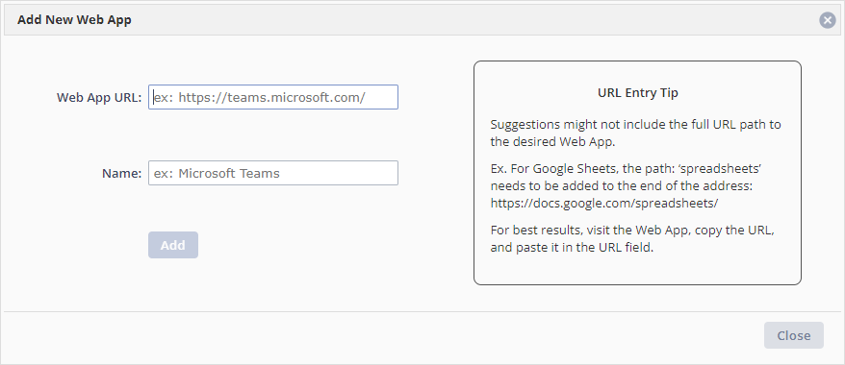This screenshot has width=845, height=365.
Task: Click empty header bar beside dialog title
Action: [474, 20]
